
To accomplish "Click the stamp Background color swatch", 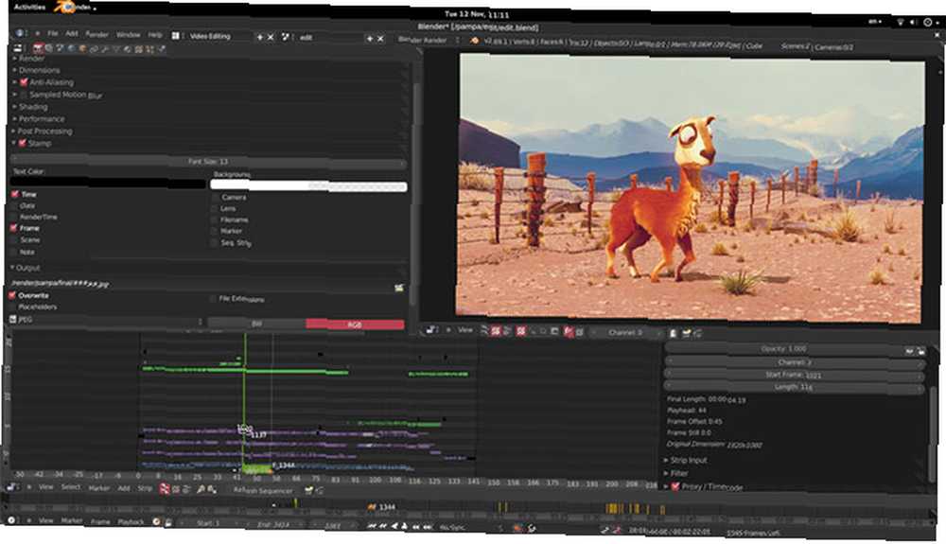I will pyautogui.click(x=309, y=185).
